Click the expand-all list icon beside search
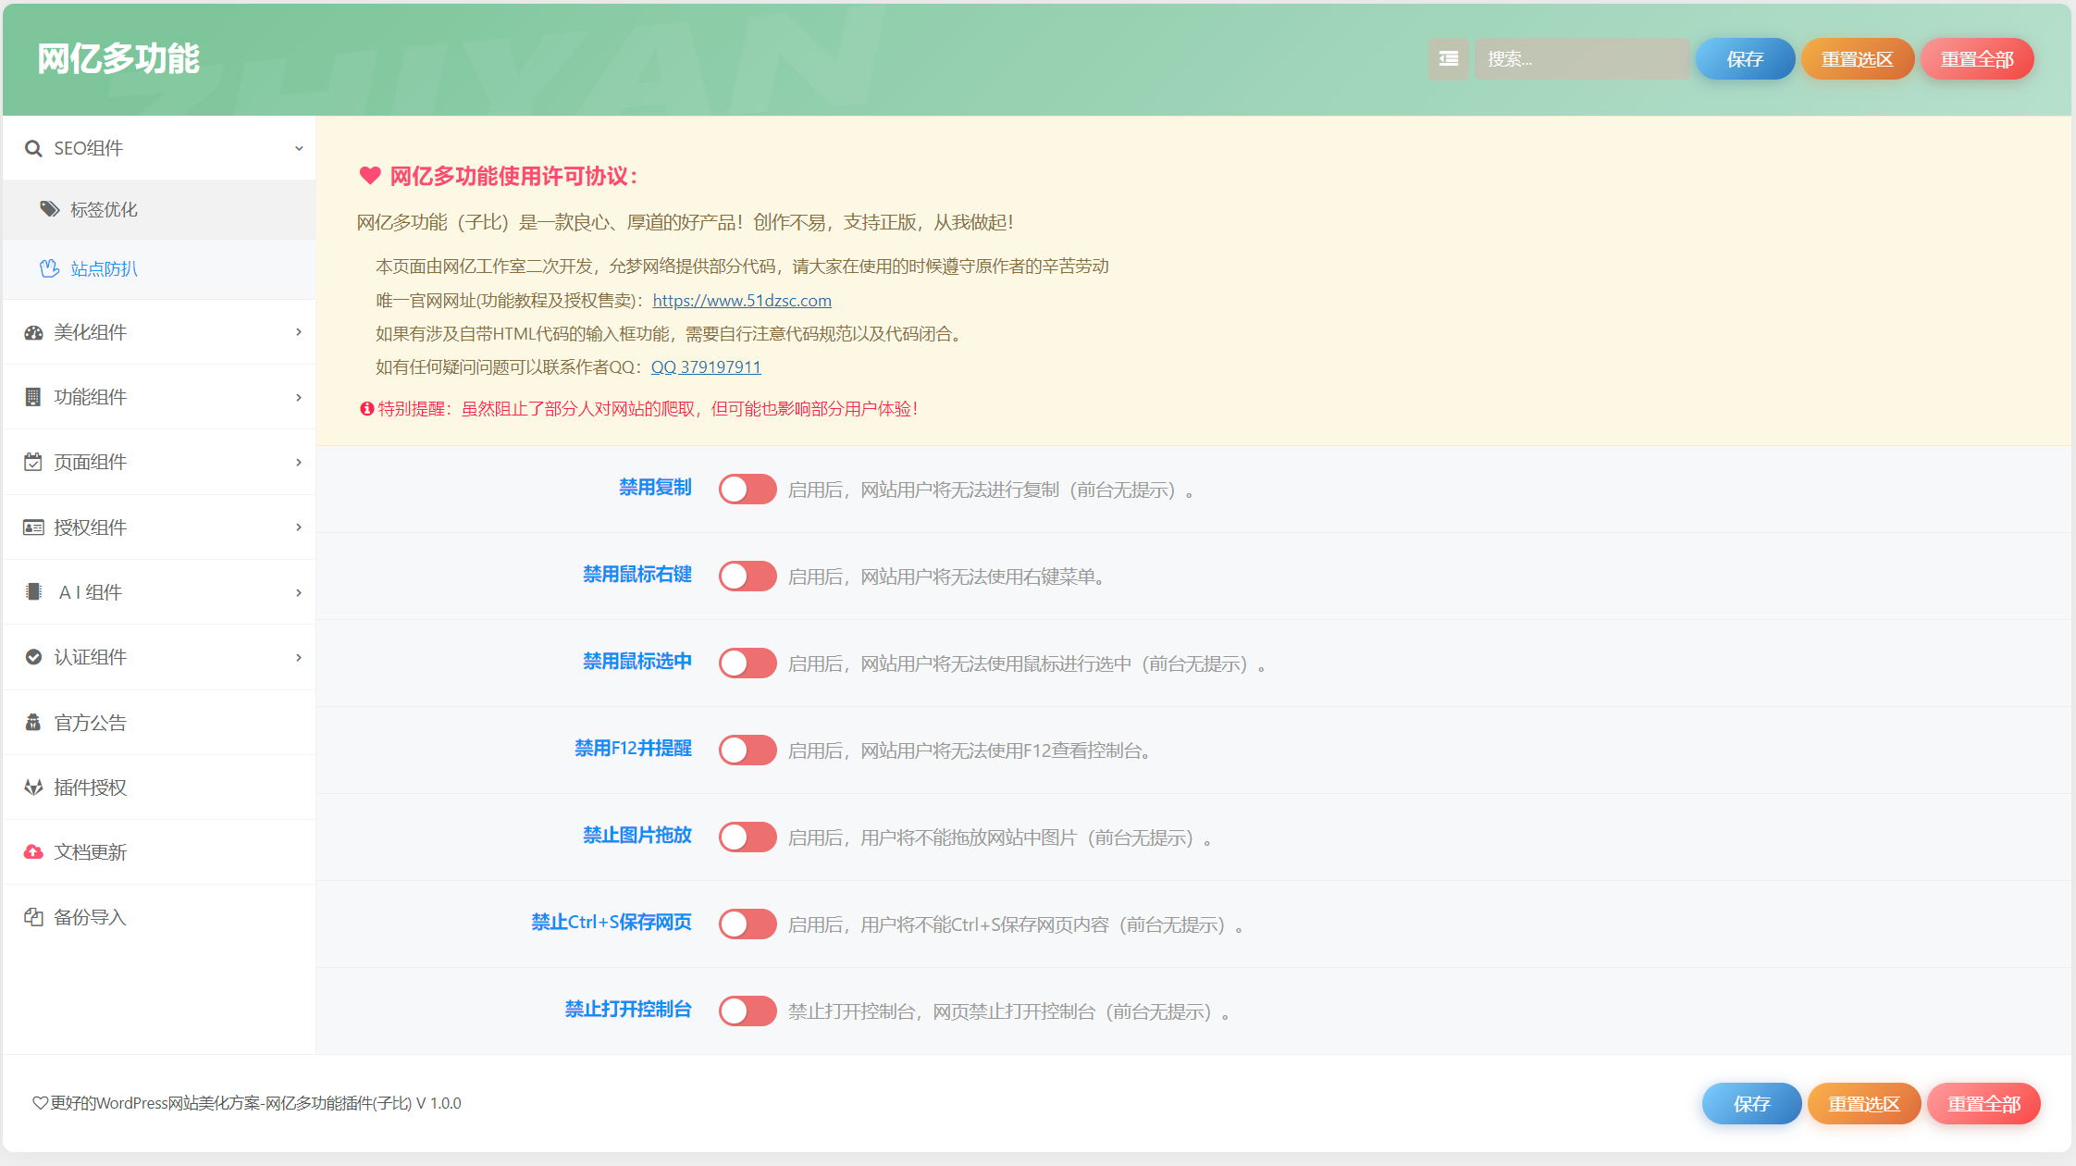This screenshot has width=2076, height=1166. [x=1448, y=59]
